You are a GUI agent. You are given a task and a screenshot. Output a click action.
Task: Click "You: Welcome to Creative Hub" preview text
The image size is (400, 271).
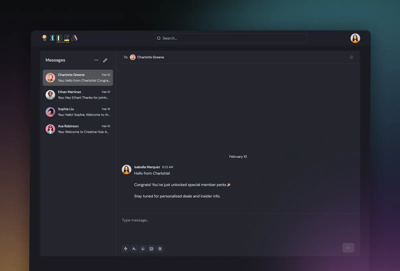click(x=83, y=132)
